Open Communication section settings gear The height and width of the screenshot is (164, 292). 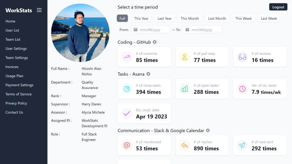208,131
